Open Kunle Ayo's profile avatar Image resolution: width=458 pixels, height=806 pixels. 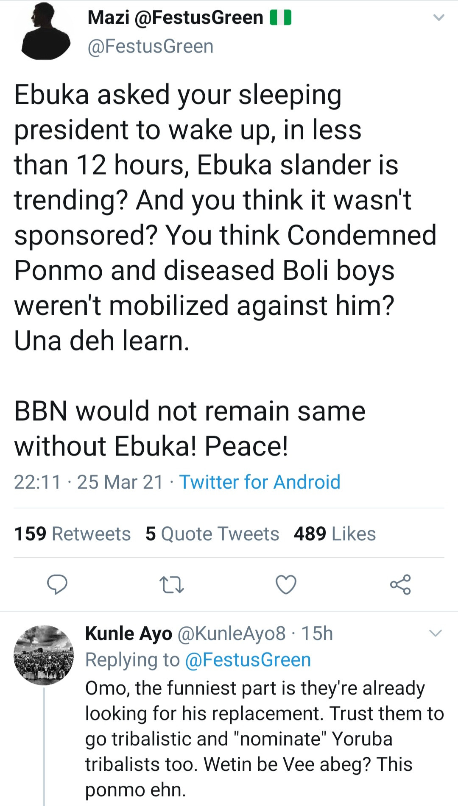[x=44, y=655]
